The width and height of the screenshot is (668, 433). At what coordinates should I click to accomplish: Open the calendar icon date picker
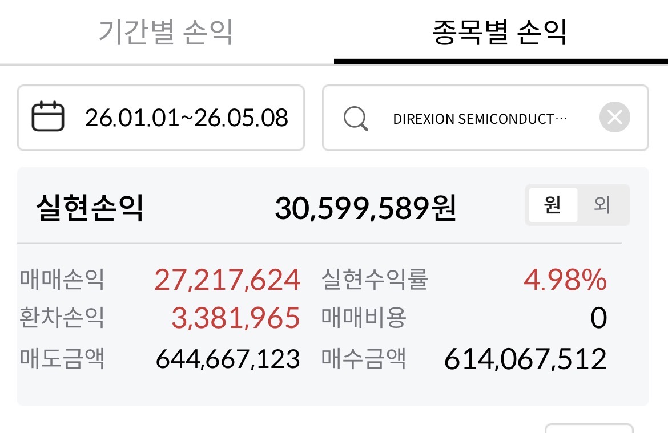coord(48,116)
